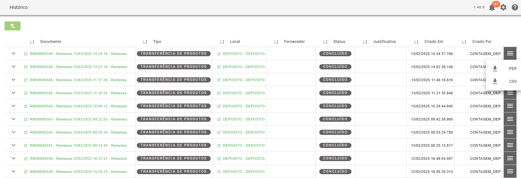The width and height of the screenshot is (521, 178).
Task: Open document RMS0000342 Remessa link
Action: pos(78,132)
